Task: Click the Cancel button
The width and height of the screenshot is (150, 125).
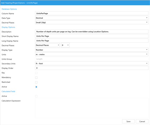Action: [x=142, y=121]
